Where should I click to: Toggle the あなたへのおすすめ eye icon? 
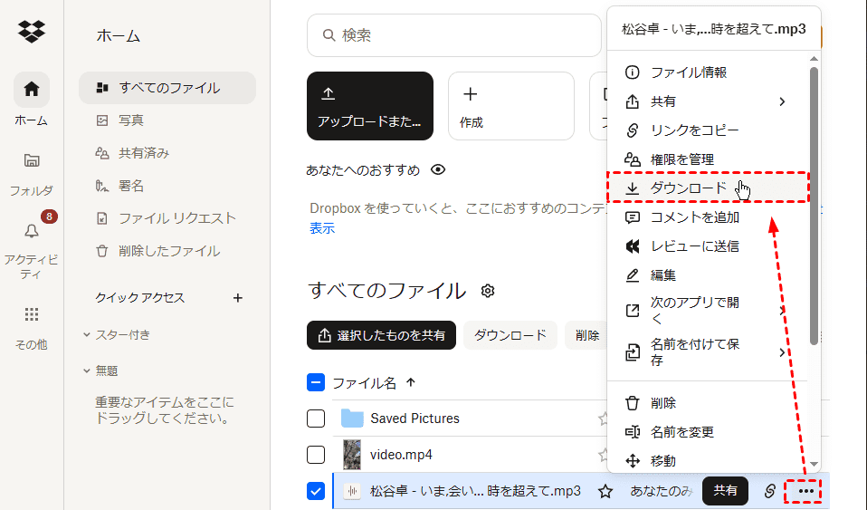438,170
